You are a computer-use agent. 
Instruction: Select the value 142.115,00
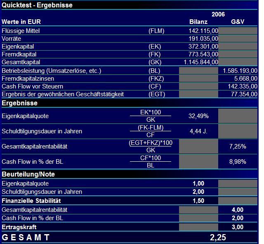(x=203, y=31)
